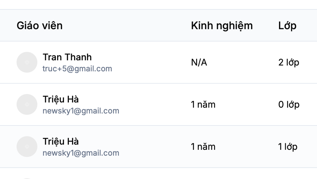Open the Tran Thanh teacher name
The height and width of the screenshot is (179, 317).
(x=67, y=57)
